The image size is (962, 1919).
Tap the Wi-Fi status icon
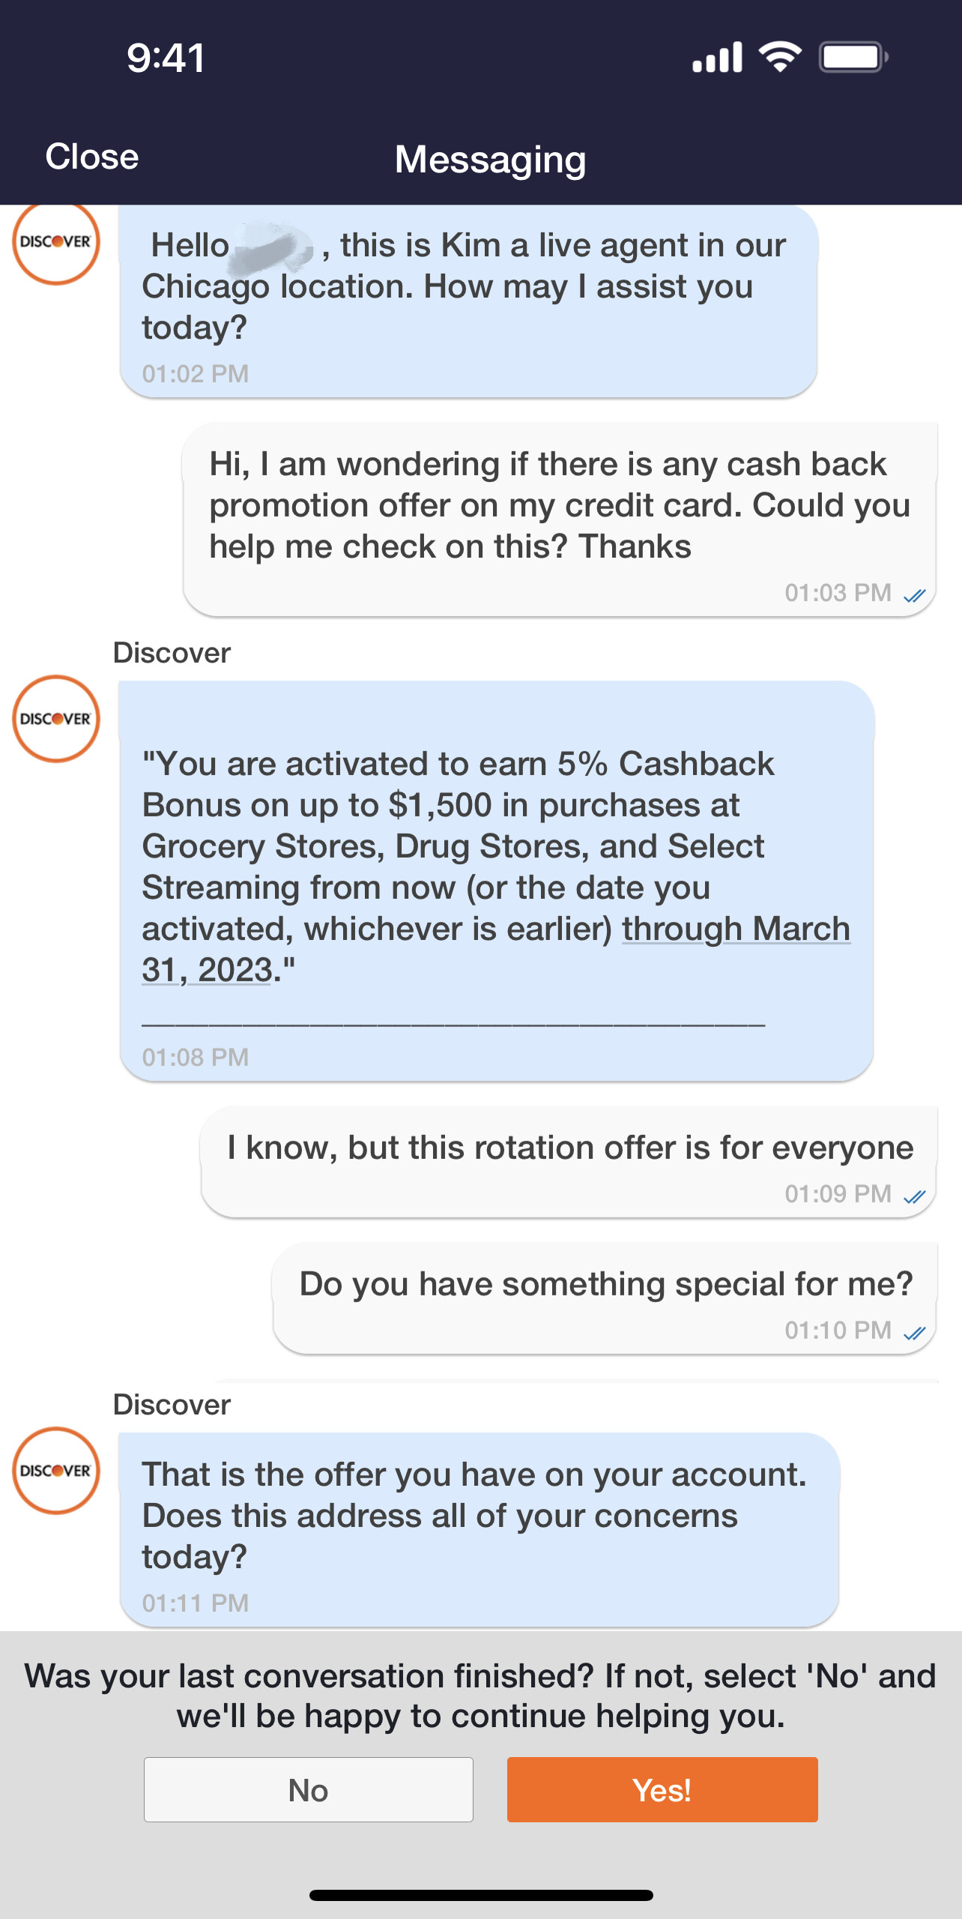(780, 57)
